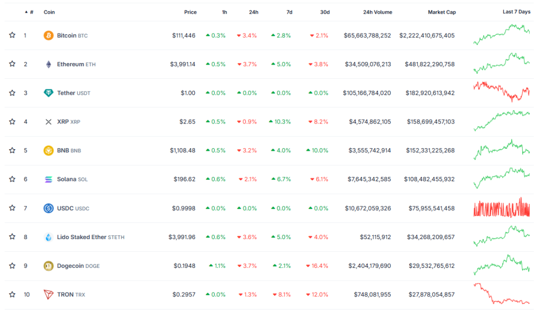Toggle the star next to Solana
The height and width of the screenshot is (310, 538).
point(12,179)
